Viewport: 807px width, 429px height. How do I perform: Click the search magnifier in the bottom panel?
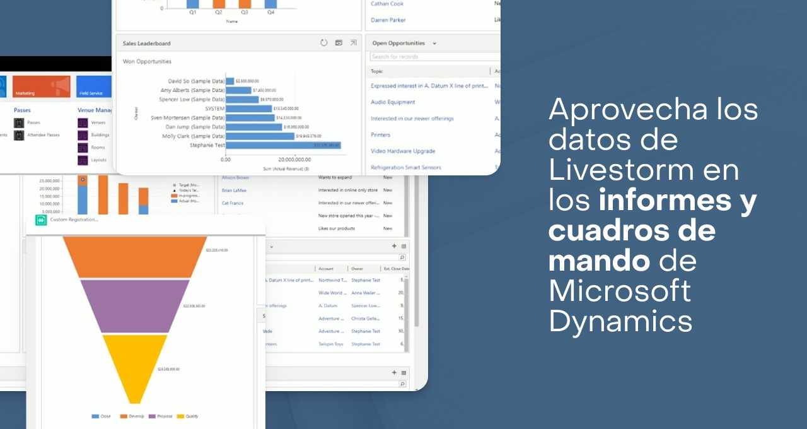[403, 384]
